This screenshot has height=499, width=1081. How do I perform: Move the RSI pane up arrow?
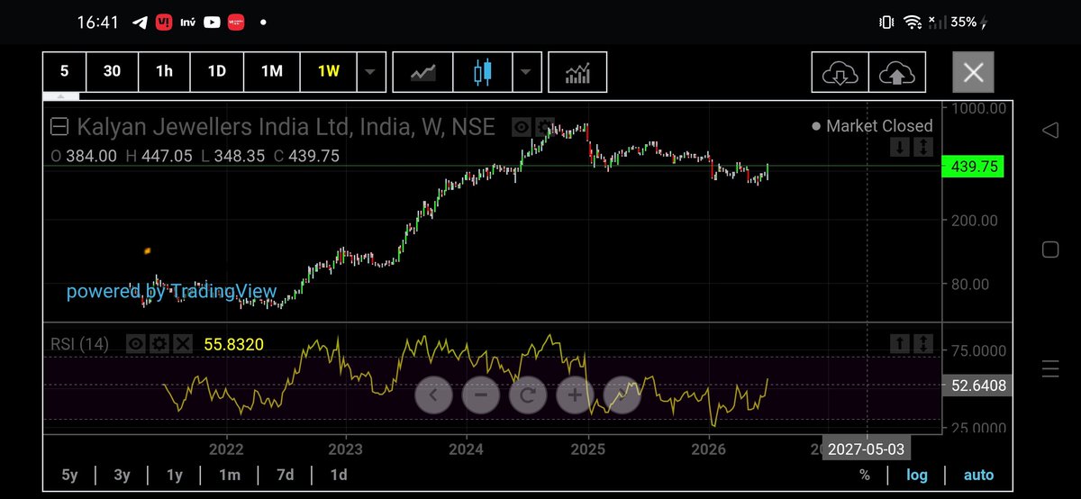click(x=901, y=343)
